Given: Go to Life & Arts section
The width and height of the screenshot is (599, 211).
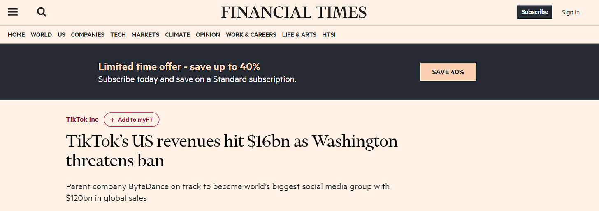Looking at the screenshot, I should point(299,35).
